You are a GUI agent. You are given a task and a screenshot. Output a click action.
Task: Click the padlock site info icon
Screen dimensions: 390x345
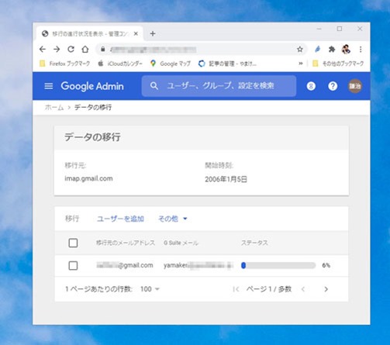(103, 49)
